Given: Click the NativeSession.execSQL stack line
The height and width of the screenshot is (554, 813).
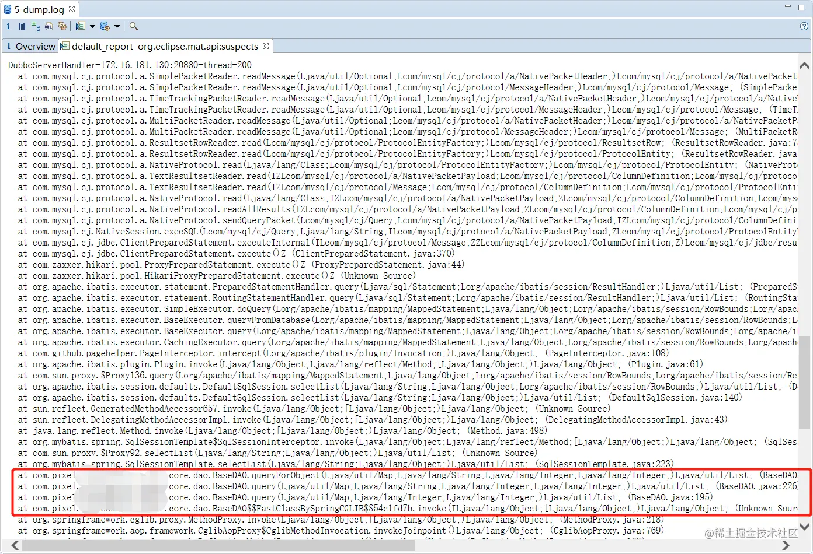Looking at the screenshot, I should pyautogui.click(x=408, y=231).
